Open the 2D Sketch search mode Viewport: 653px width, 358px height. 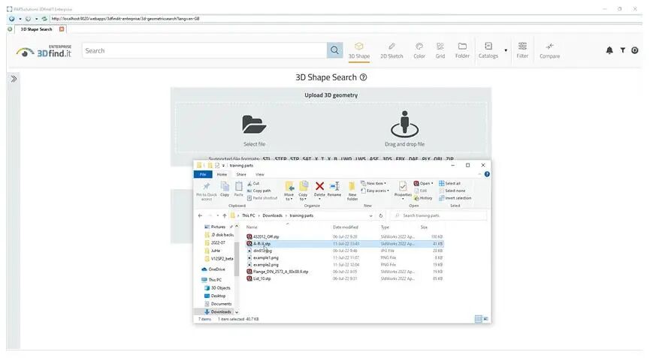coord(391,51)
